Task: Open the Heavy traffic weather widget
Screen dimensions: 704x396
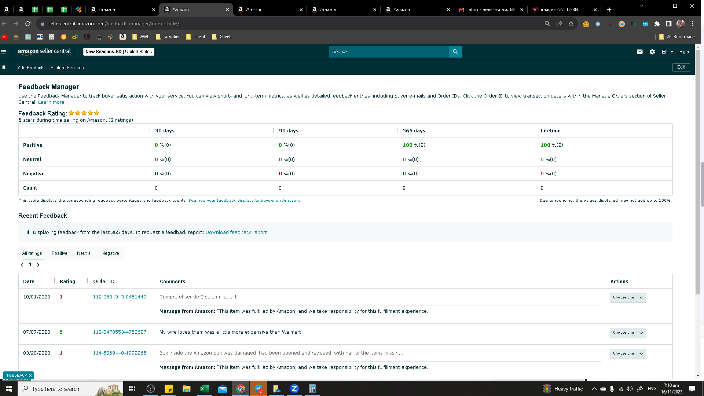Action: point(563,389)
